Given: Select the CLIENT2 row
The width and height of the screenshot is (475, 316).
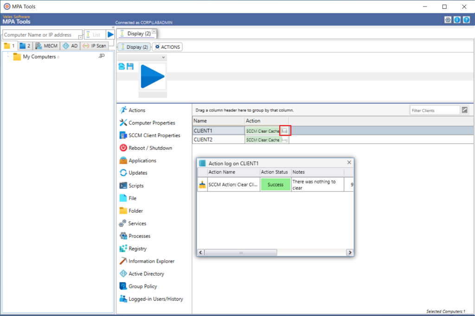Looking at the screenshot, I should coord(333,139).
